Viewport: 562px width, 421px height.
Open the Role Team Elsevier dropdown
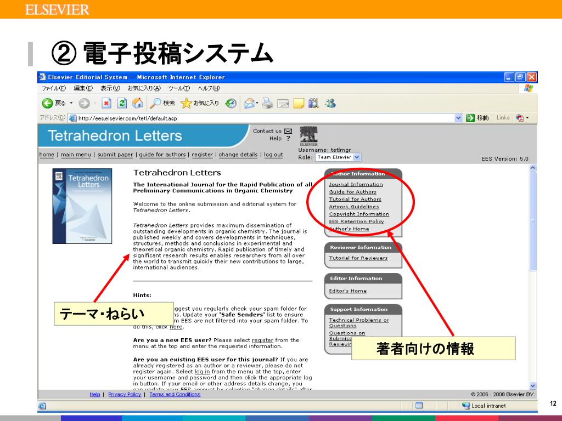tap(357, 157)
